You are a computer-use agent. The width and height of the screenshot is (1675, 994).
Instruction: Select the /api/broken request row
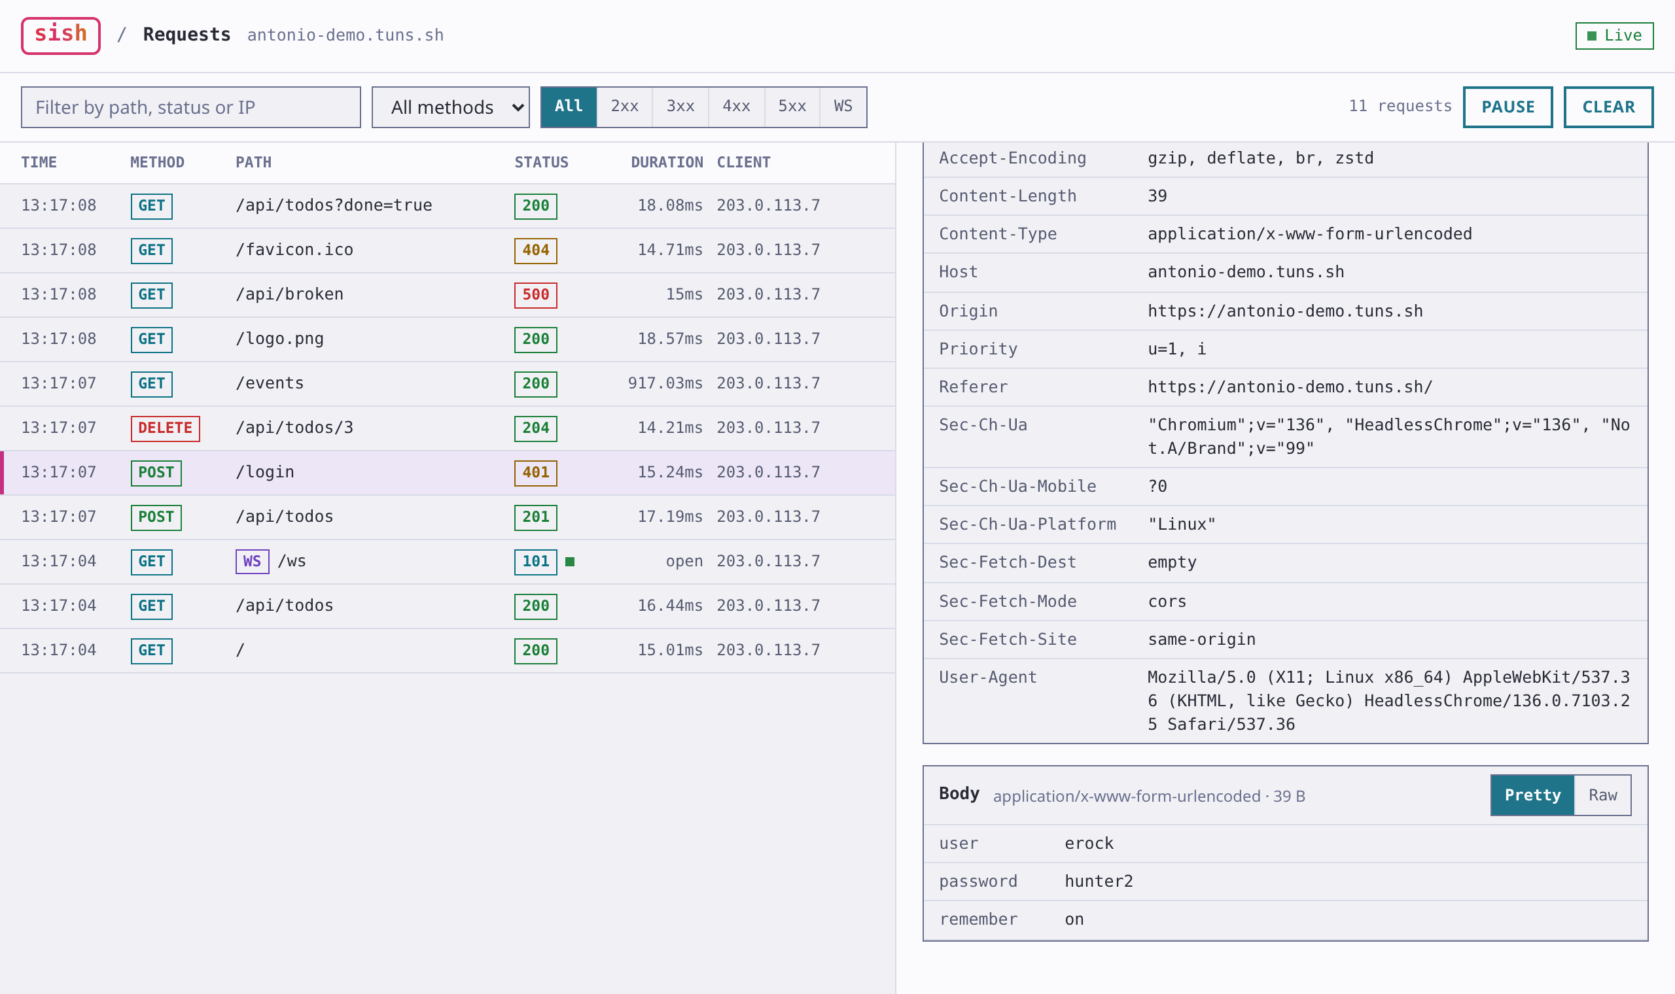pos(448,295)
